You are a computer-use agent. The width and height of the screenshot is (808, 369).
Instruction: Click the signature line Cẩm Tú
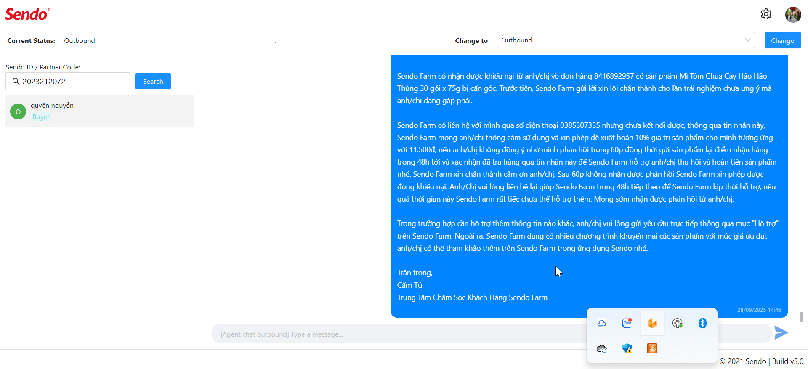click(x=409, y=285)
